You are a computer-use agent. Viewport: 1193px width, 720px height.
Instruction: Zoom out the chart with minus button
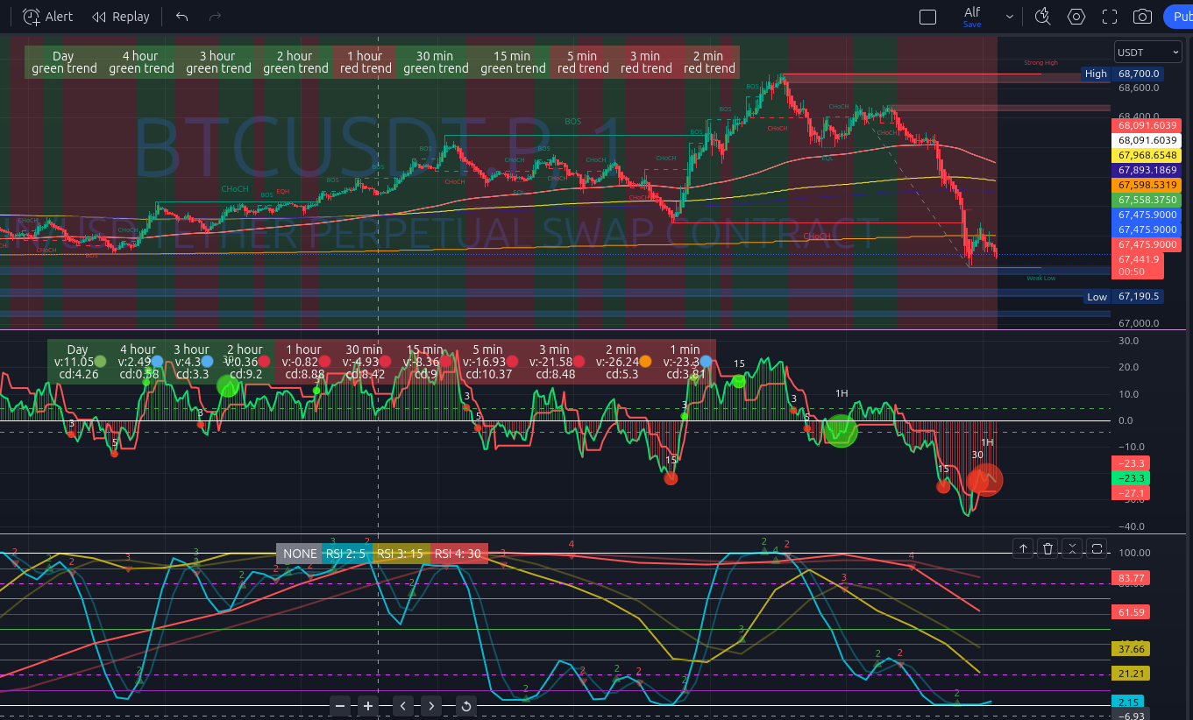click(341, 706)
